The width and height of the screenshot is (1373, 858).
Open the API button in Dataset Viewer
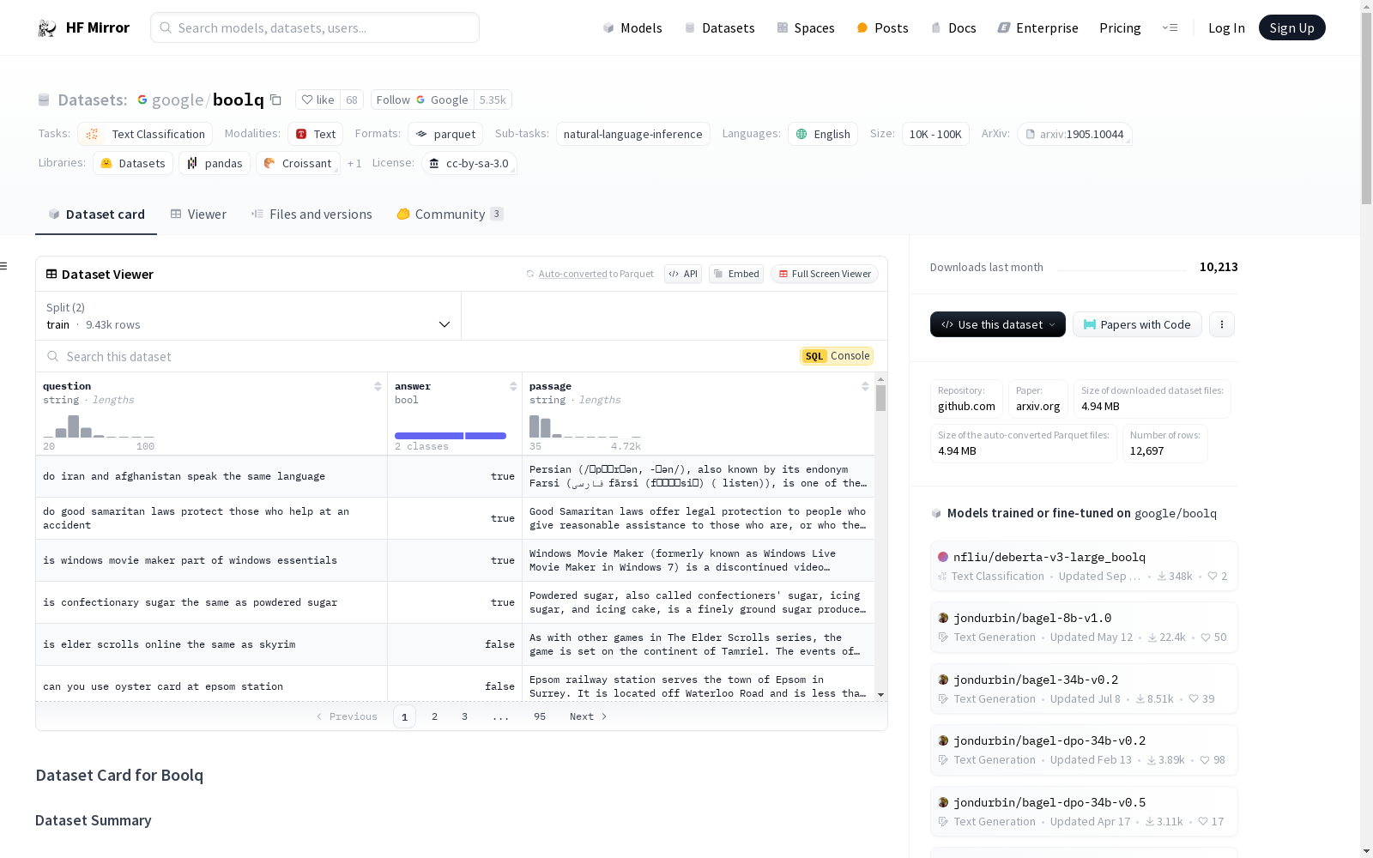coord(683,274)
